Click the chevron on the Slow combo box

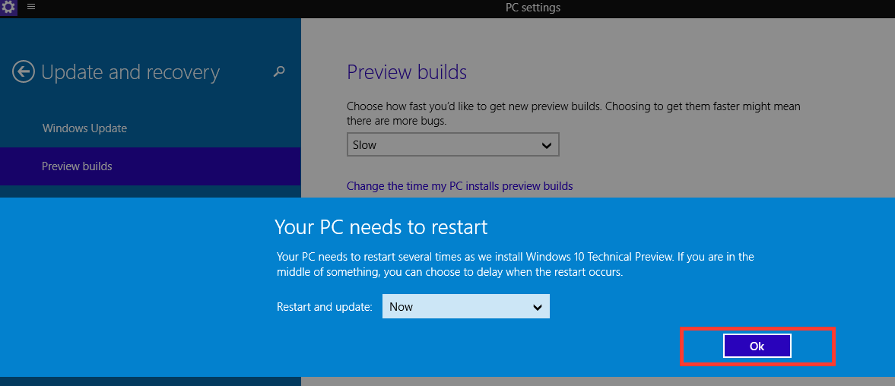coord(546,145)
